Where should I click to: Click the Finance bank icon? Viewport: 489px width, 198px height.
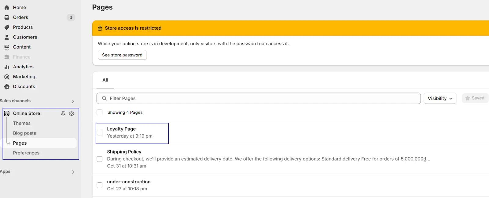tap(7, 57)
